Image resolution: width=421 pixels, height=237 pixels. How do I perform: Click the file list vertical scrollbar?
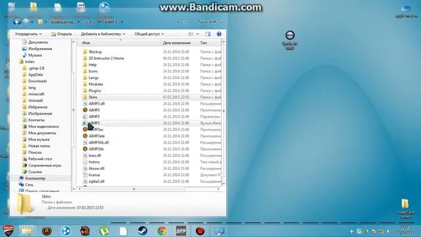[224, 113]
